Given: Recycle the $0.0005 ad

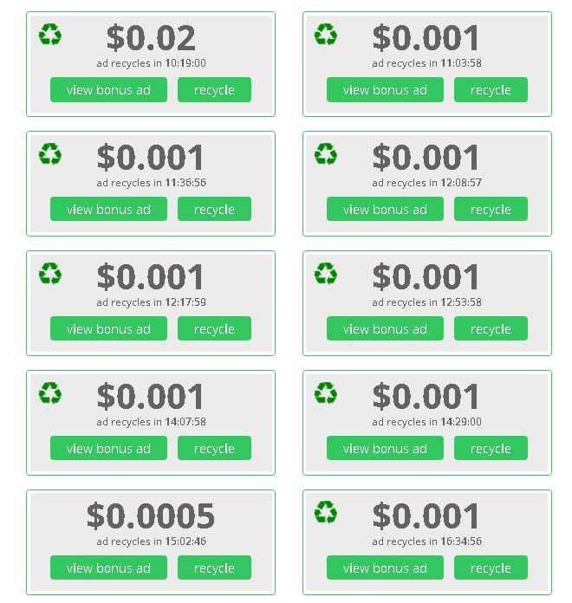Looking at the screenshot, I should (214, 567).
